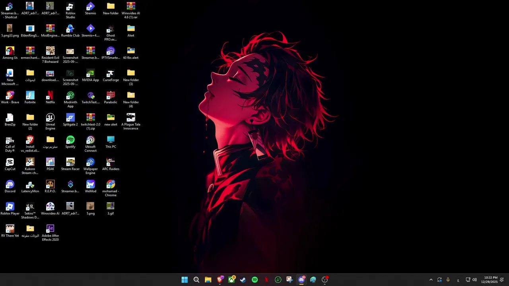
Task: Select the Parabolic desktop icon
Action: pyautogui.click(x=111, y=98)
